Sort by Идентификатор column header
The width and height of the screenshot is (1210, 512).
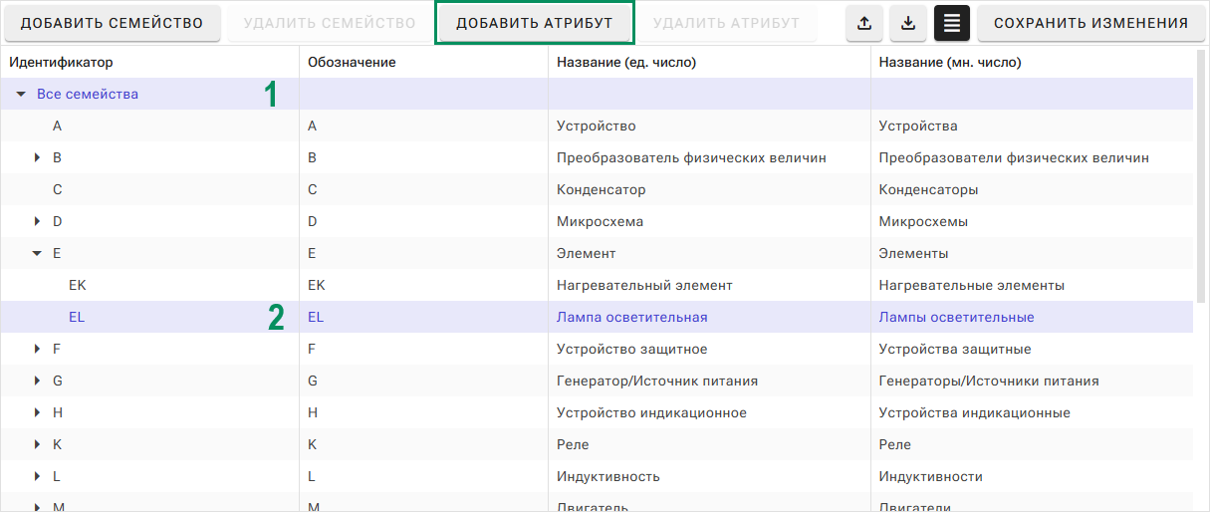[61, 62]
